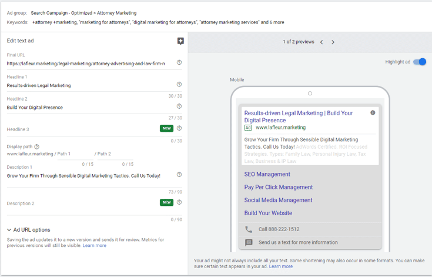Viewport: 432px width, 277px height.
Task: Collapse the Ad URL options section
Action: tap(28, 230)
